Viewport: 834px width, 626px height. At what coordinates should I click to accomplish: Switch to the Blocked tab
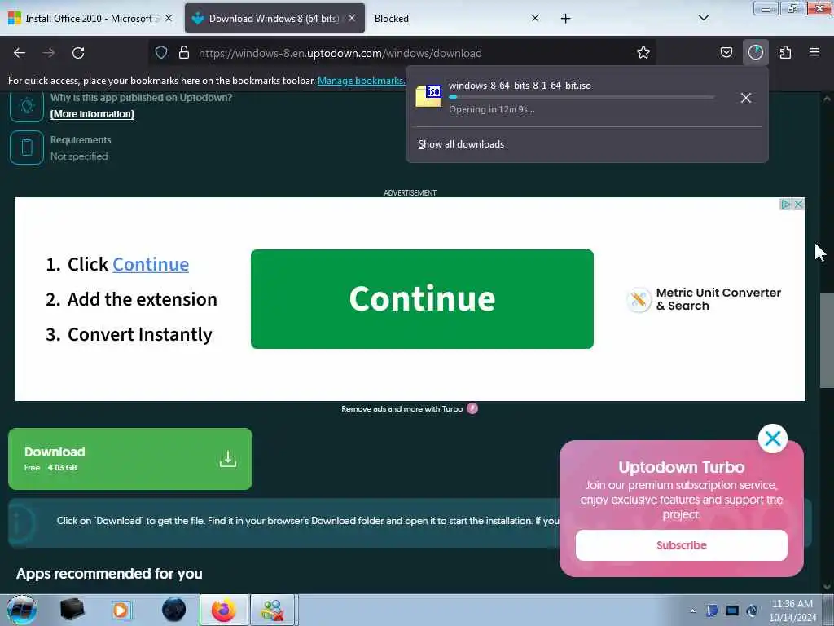click(392, 18)
